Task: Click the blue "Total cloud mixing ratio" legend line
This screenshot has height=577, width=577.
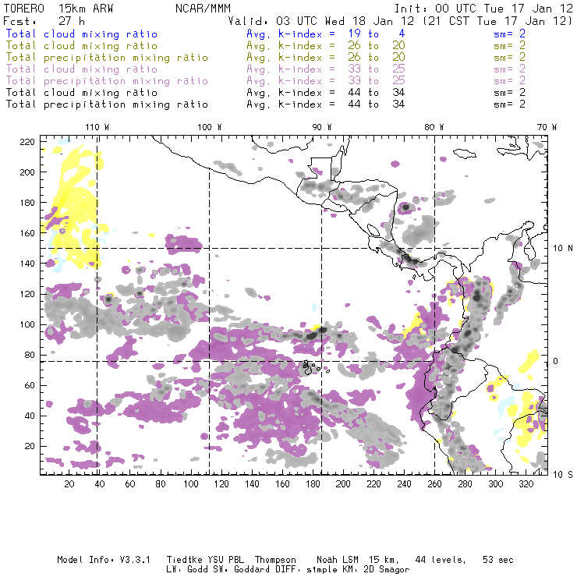Action: click(x=82, y=34)
